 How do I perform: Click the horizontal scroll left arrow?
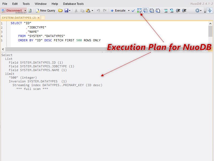pyautogui.click(x=3, y=49)
